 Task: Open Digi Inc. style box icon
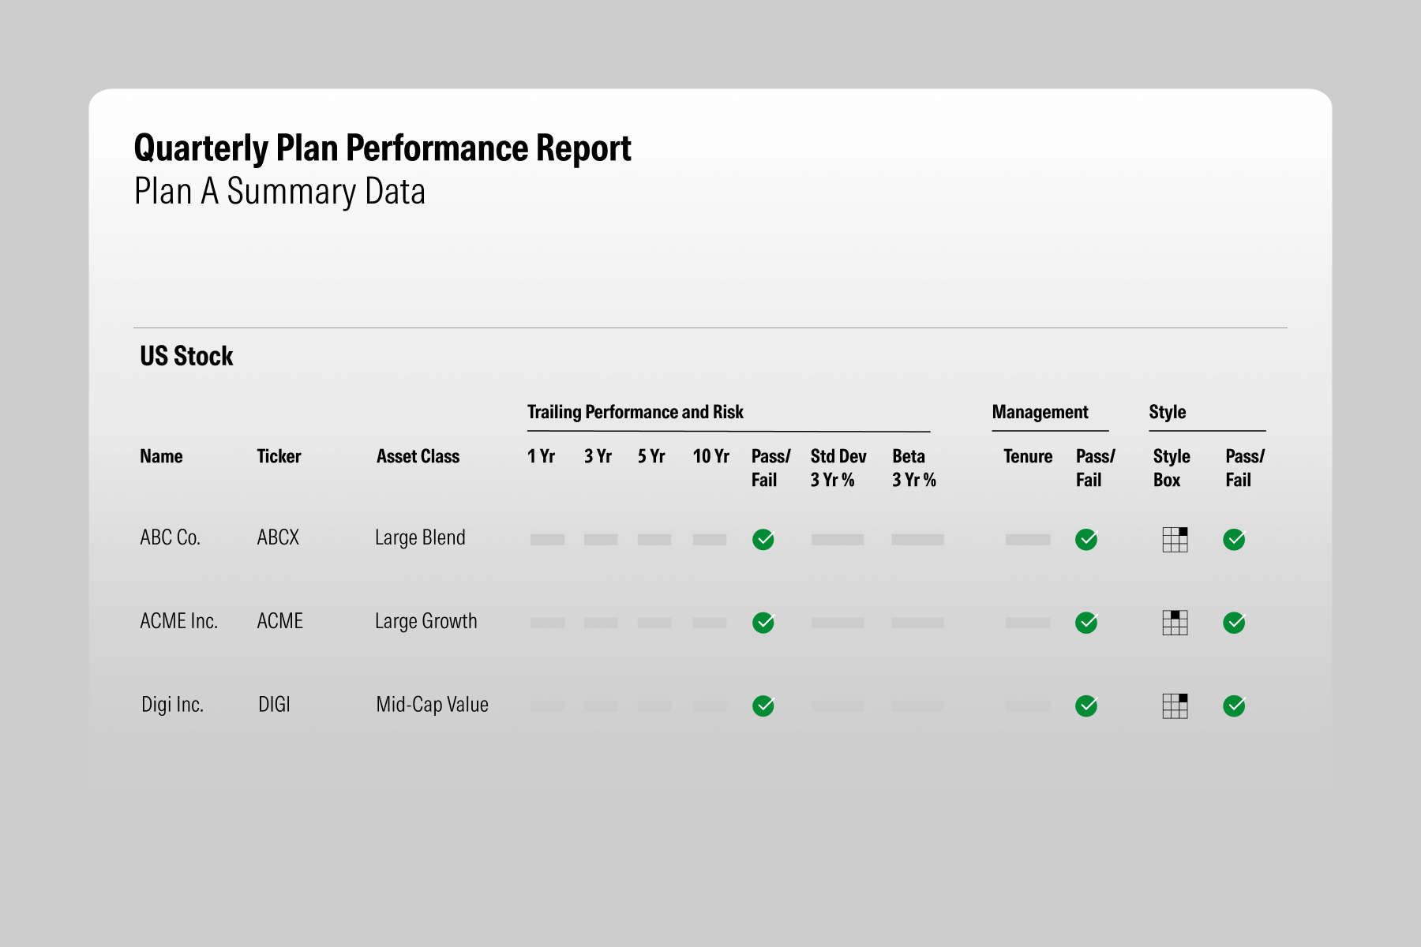[1175, 706]
